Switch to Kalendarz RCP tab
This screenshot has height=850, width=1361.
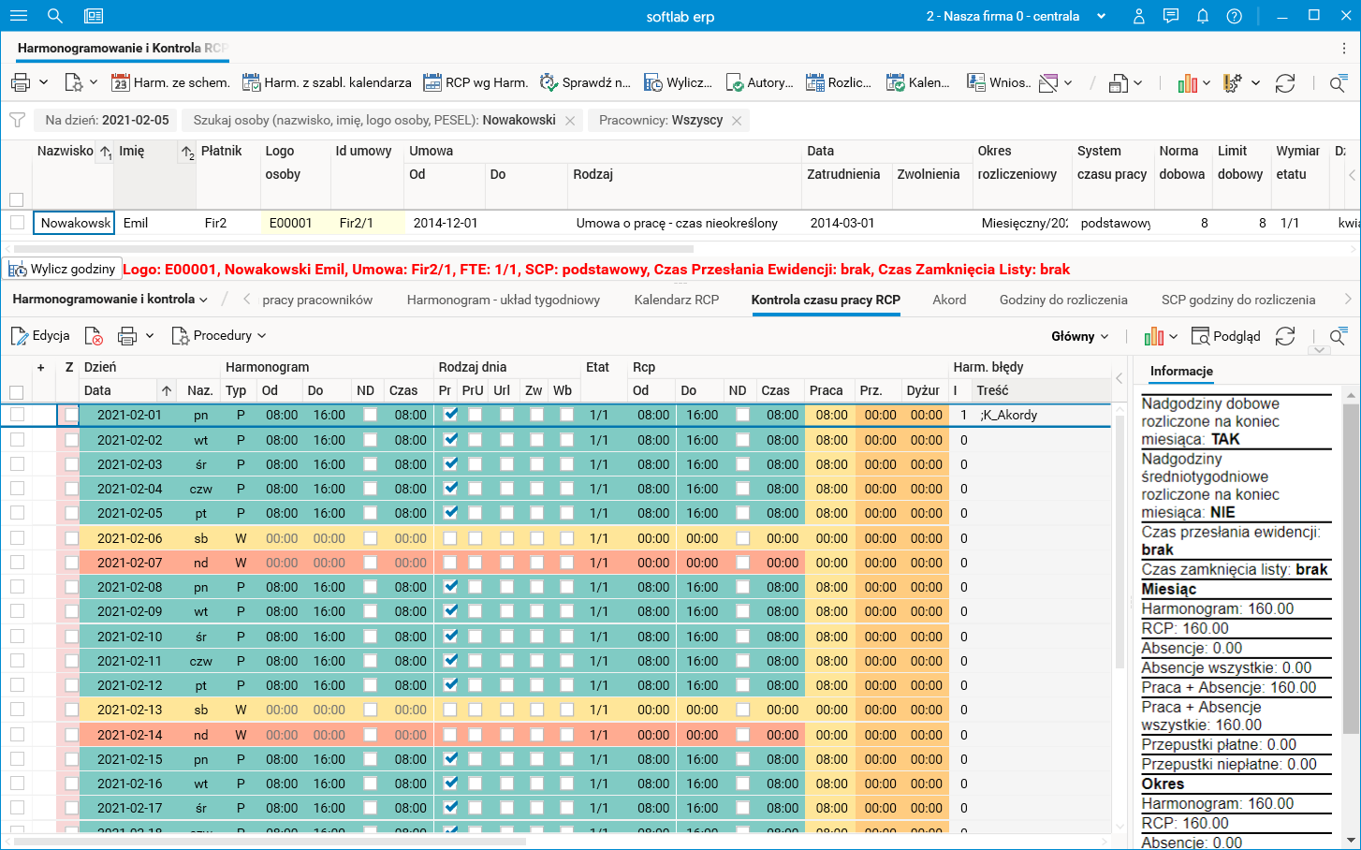(x=676, y=300)
